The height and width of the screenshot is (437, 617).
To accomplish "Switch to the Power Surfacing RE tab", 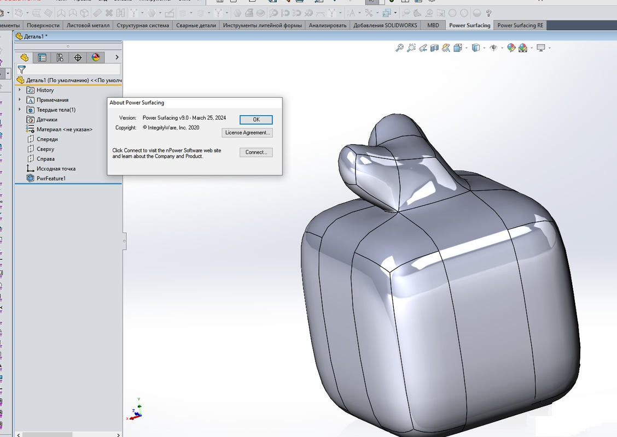I will click(x=520, y=25).
